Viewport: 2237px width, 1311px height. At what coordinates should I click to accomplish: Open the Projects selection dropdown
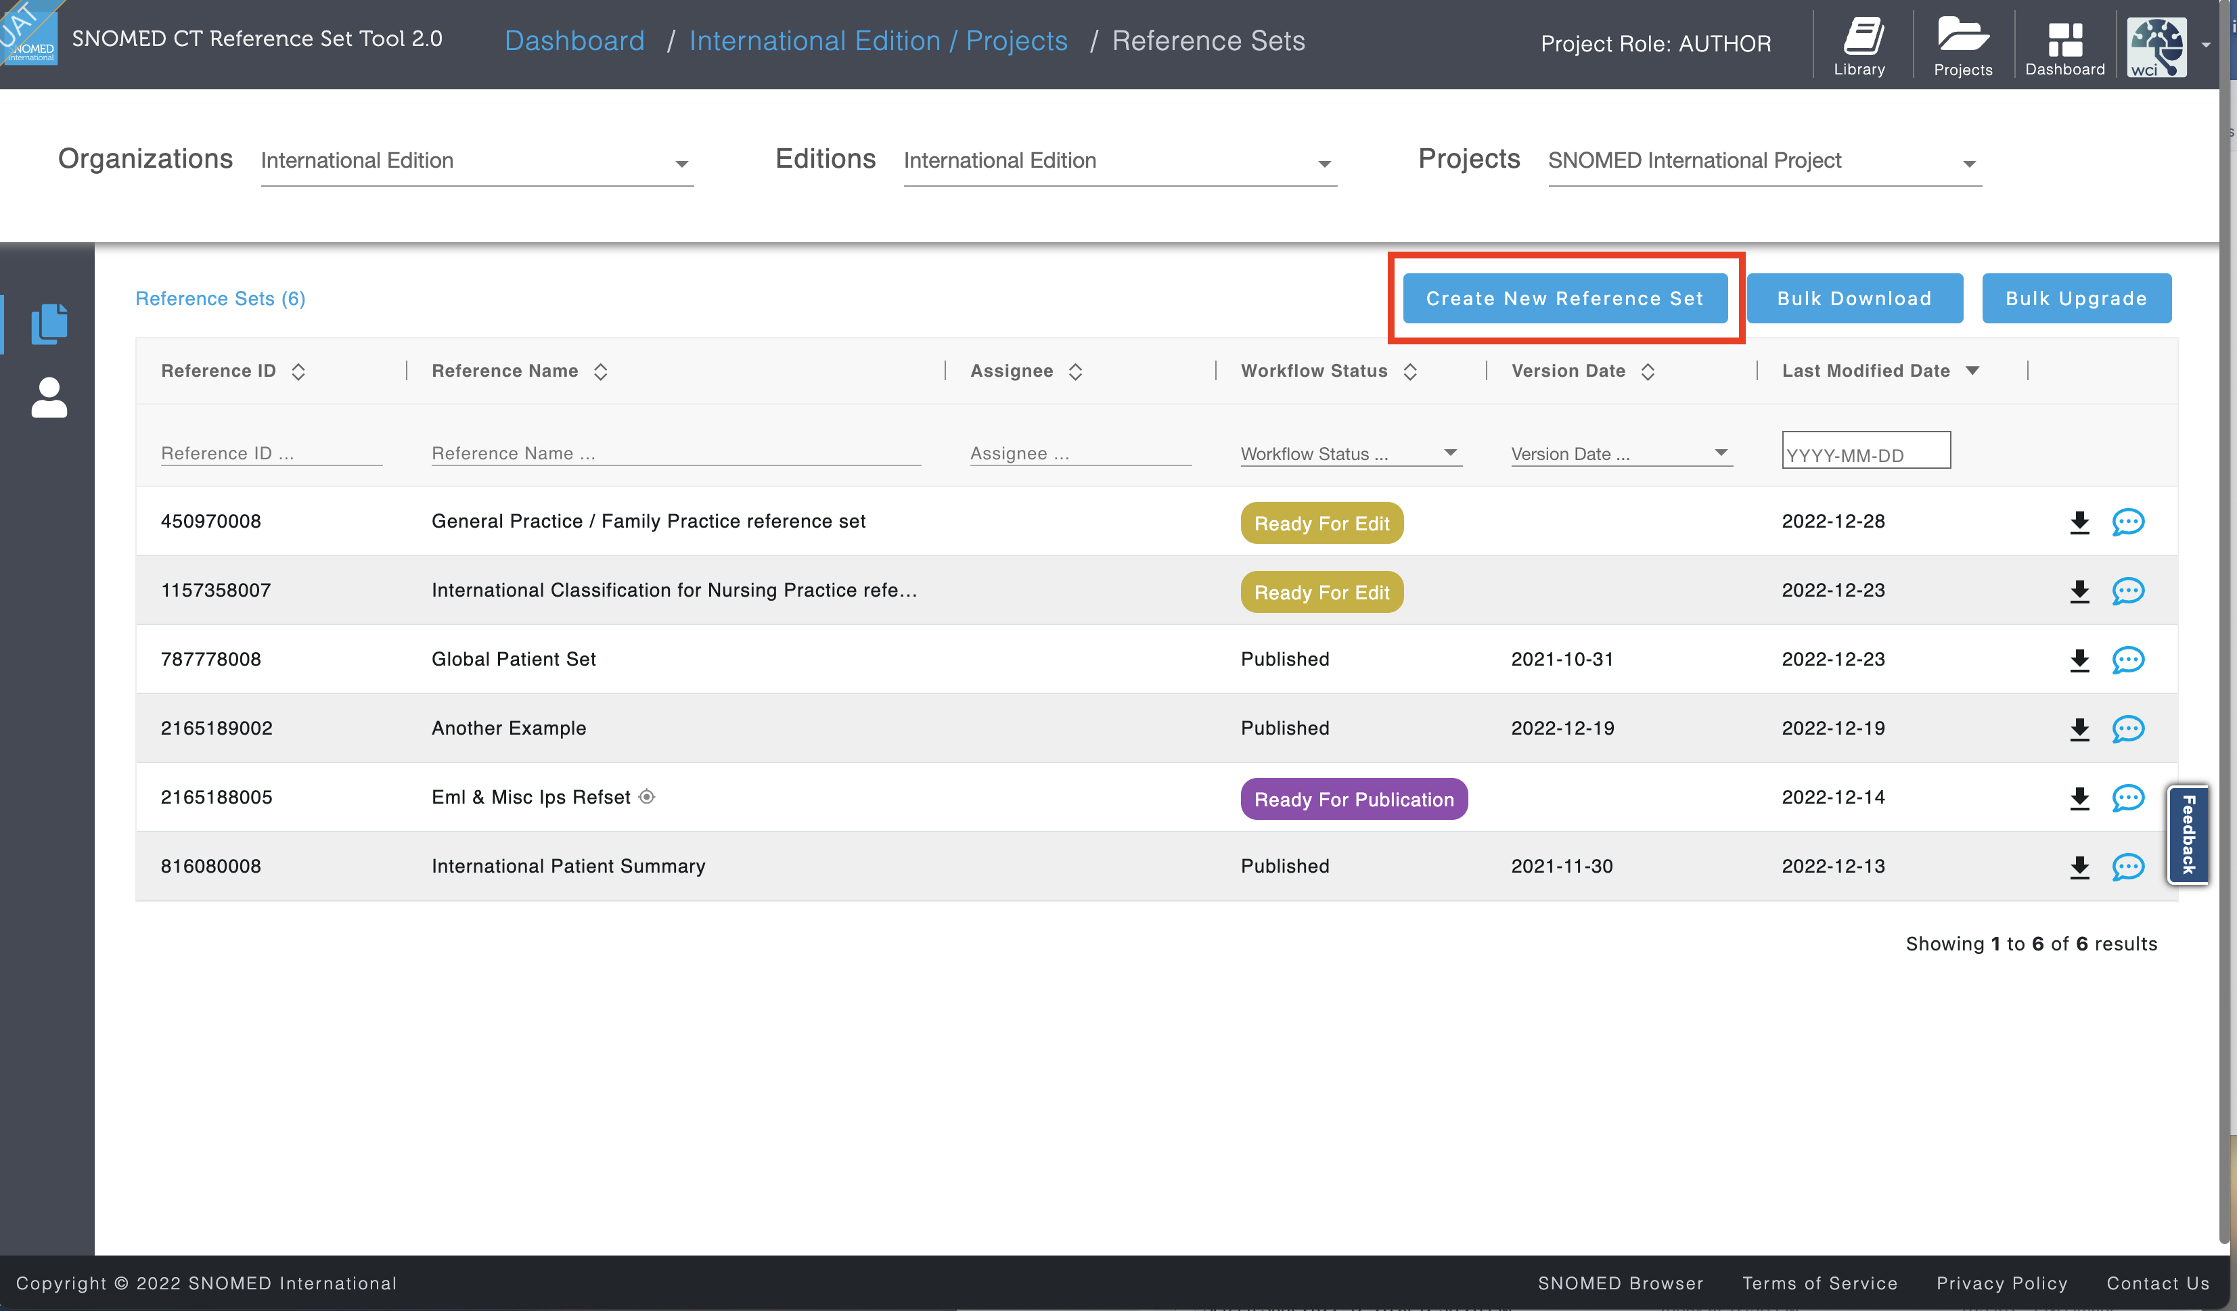click(1765, 162)
